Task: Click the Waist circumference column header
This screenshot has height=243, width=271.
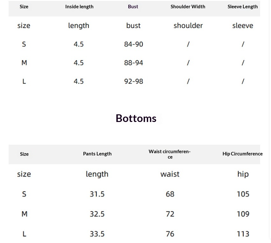Action: tap(170, 154)
